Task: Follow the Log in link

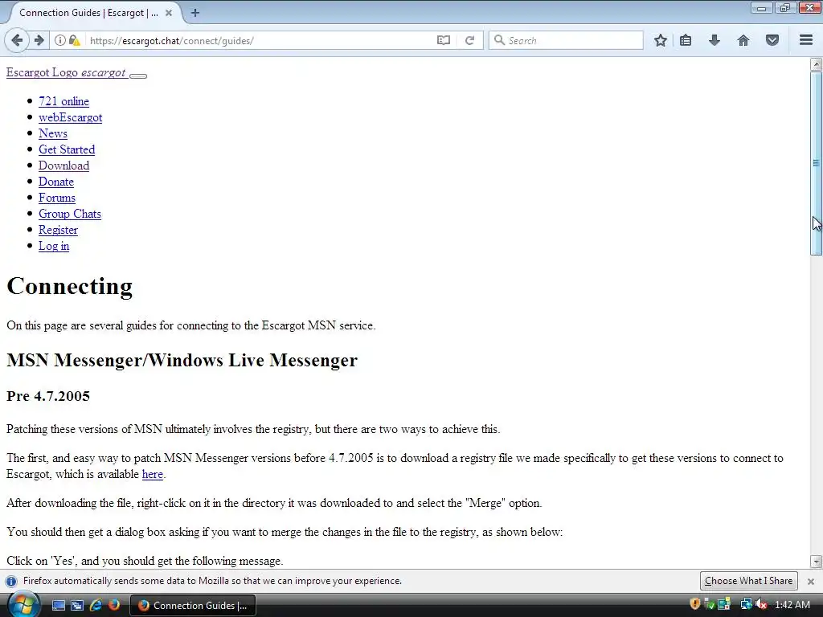Action: point(54,246)
